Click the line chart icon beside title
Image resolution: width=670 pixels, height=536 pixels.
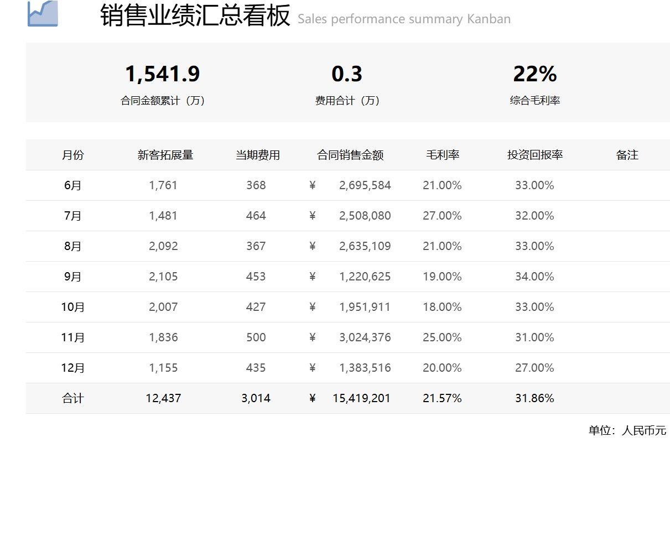(43, 13)
